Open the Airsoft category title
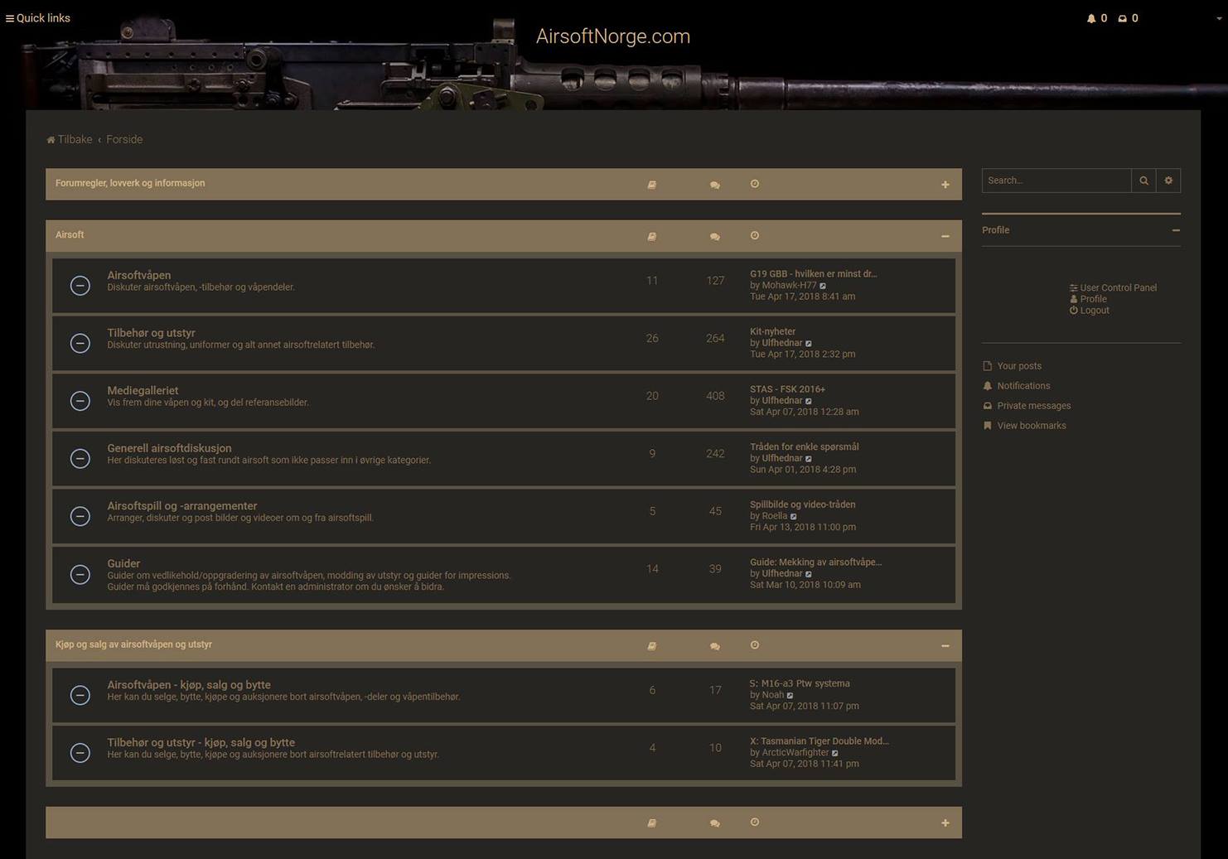This screenshot has height=859, width=1228. point(70,235)
